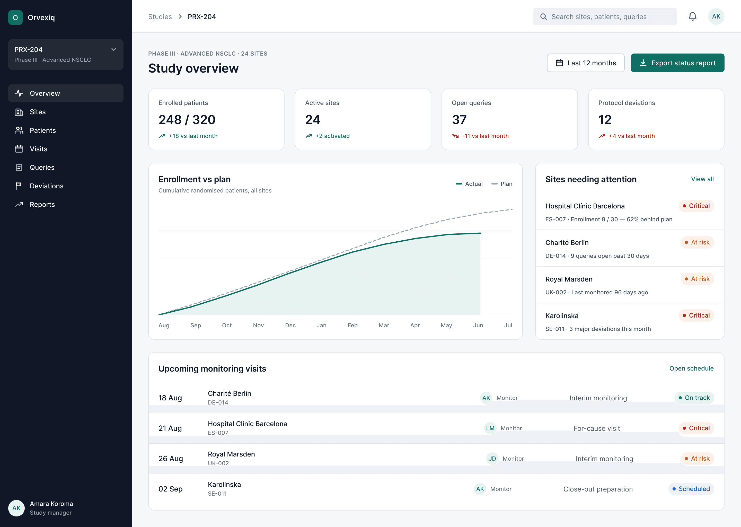Click On track badge for 18 Aug visit
741x527 pixels.
(x=694, y=398)
